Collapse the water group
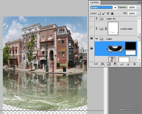This screenshot has width=142, height=114. point(97,39)
